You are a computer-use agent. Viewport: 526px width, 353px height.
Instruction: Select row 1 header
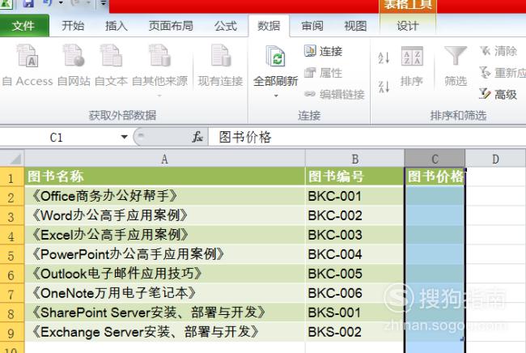coord(12,176)
